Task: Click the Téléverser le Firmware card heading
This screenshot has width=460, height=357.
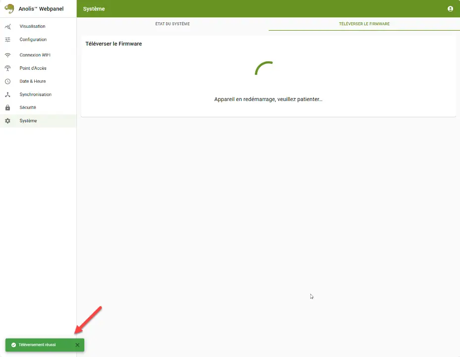Action: (x=114, y=44)
